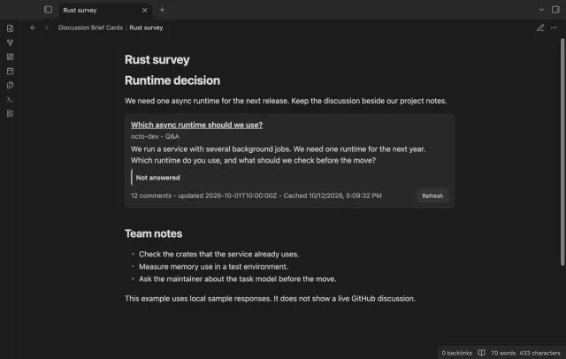Close the Rust survey tab
Viewport: 566px width, 359px height.
point(144,10)
